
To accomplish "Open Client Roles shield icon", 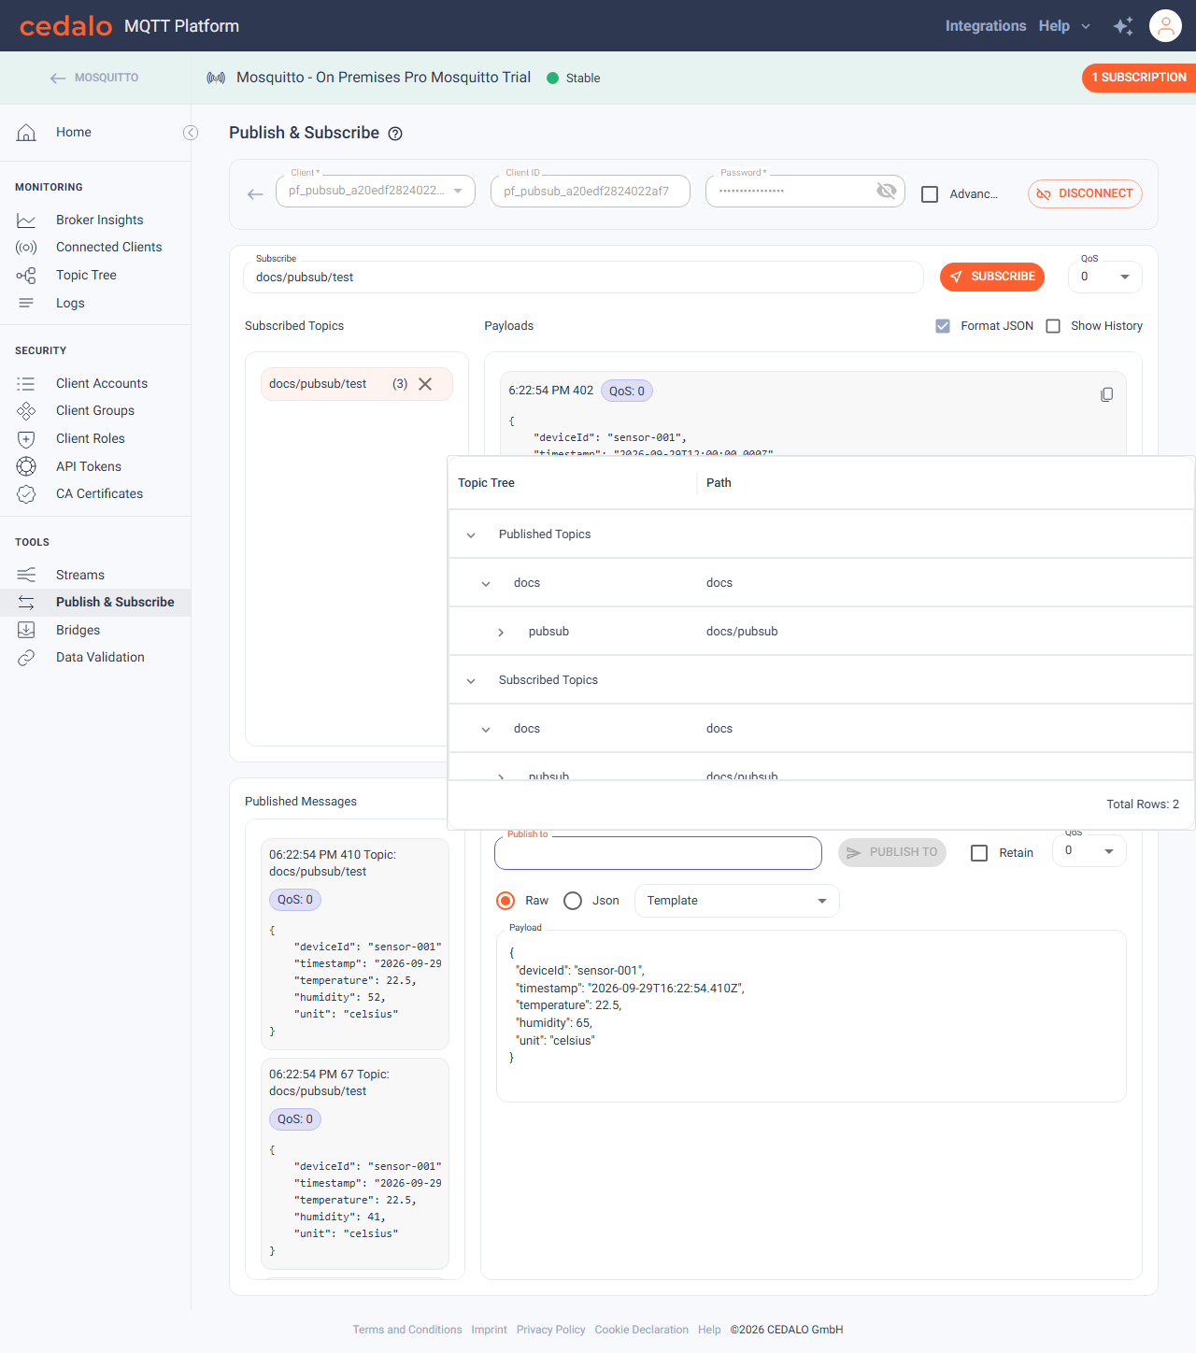I will click(26, 439).
